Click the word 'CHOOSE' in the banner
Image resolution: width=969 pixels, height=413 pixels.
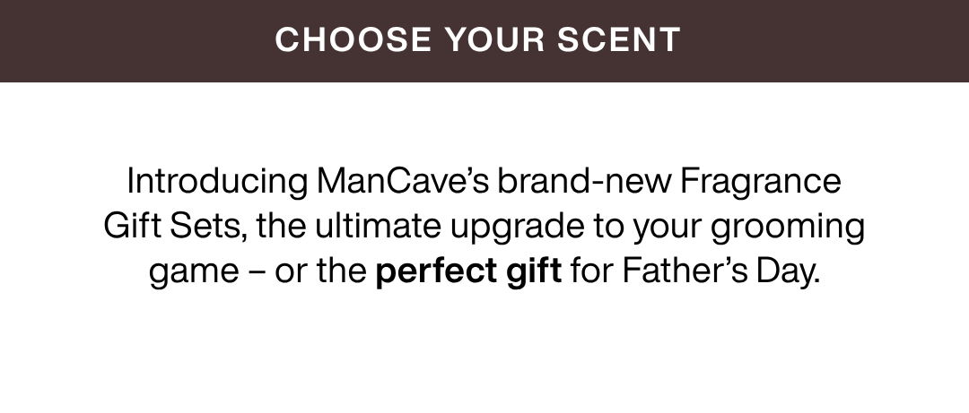point(354,39)
